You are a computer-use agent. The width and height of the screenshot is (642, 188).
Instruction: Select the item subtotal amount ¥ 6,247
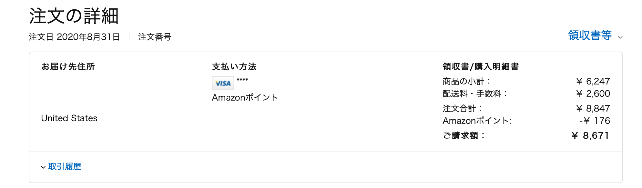[593, 81]
